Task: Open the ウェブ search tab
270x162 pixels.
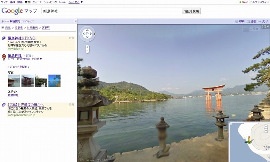Action: (4, 2)
